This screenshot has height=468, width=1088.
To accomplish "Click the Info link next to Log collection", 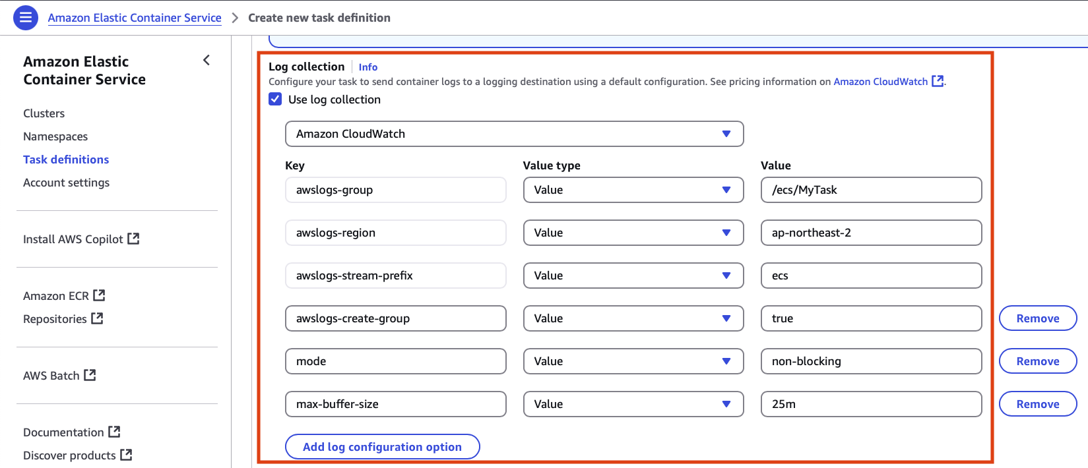I will point(368,67).
